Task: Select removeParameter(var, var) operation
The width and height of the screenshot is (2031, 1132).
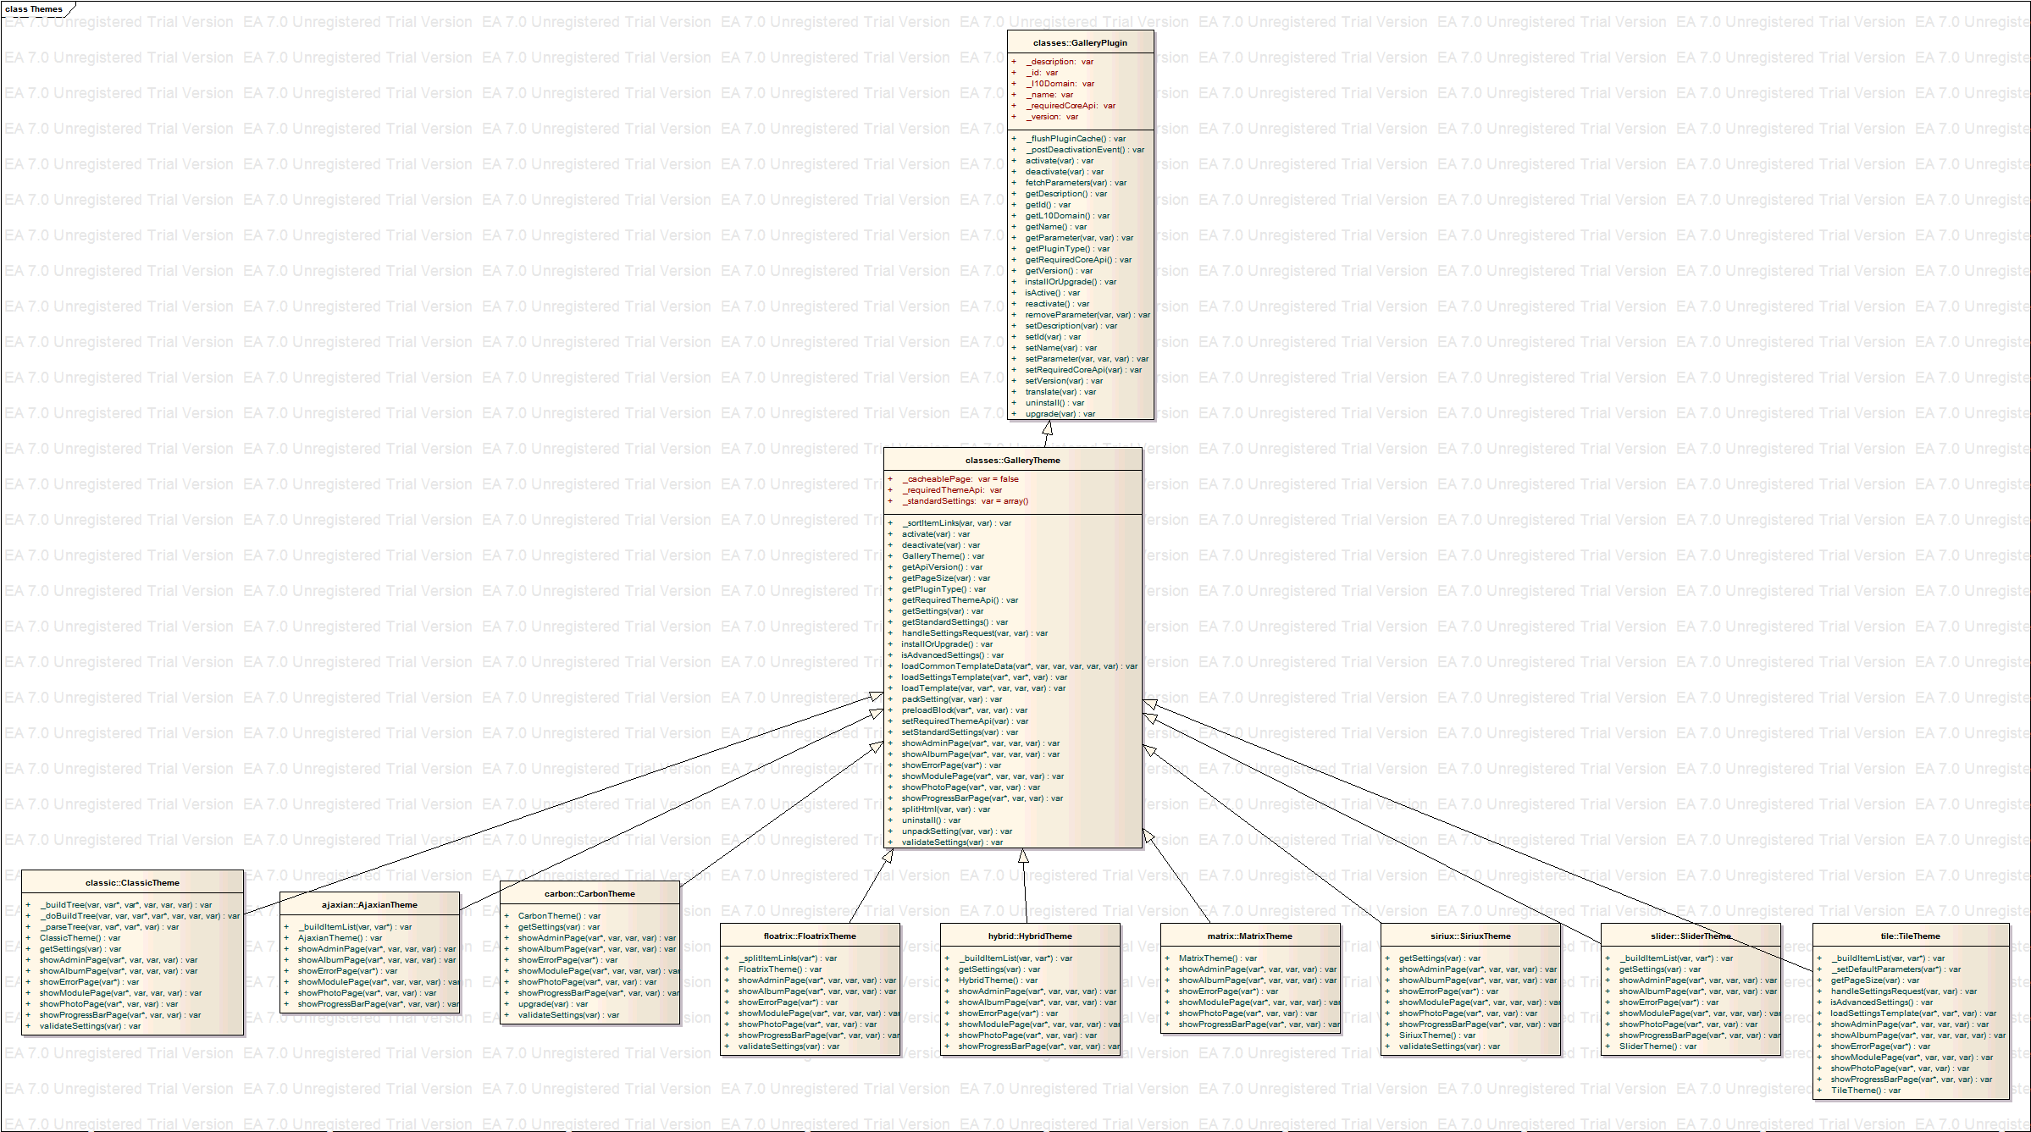Action: tap(1087, 315)
